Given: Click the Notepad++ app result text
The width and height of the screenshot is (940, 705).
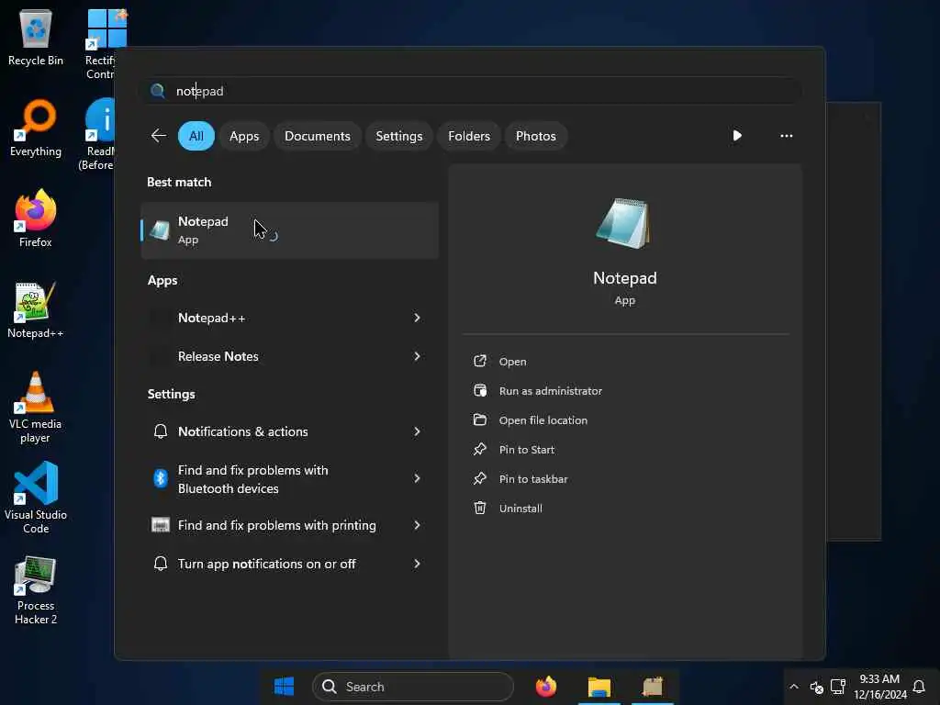Looking at the screenshot, I should tap(212, 318).
